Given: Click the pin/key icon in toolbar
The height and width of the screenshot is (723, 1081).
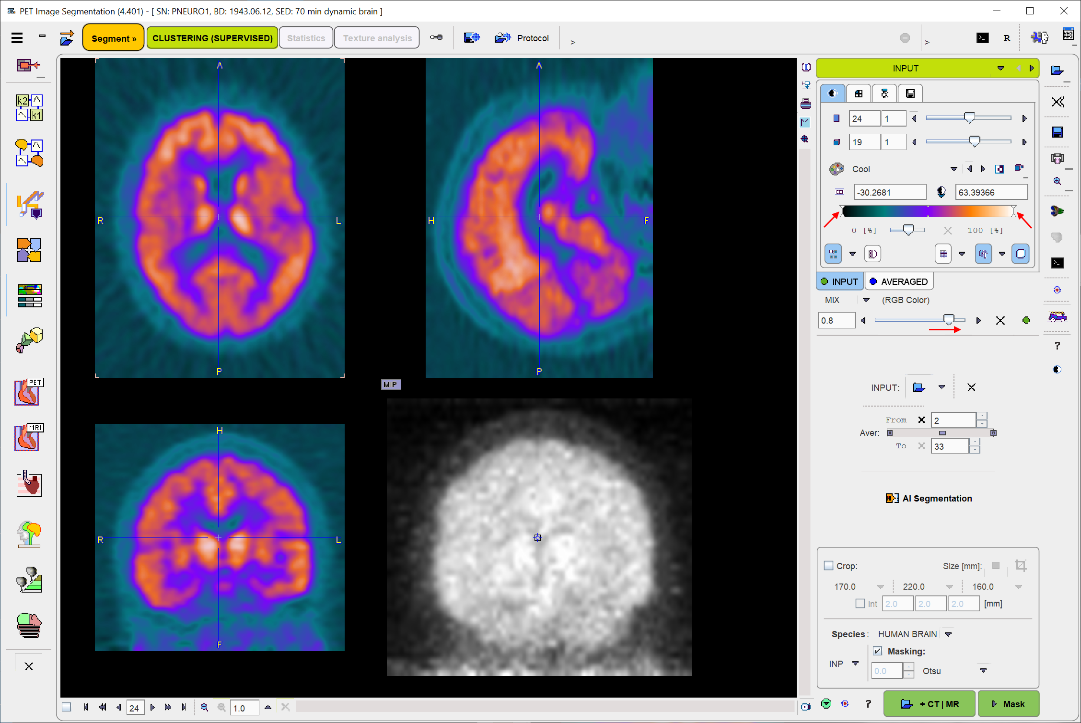Looking at the screenshot, I should click(x=436, y=37).
